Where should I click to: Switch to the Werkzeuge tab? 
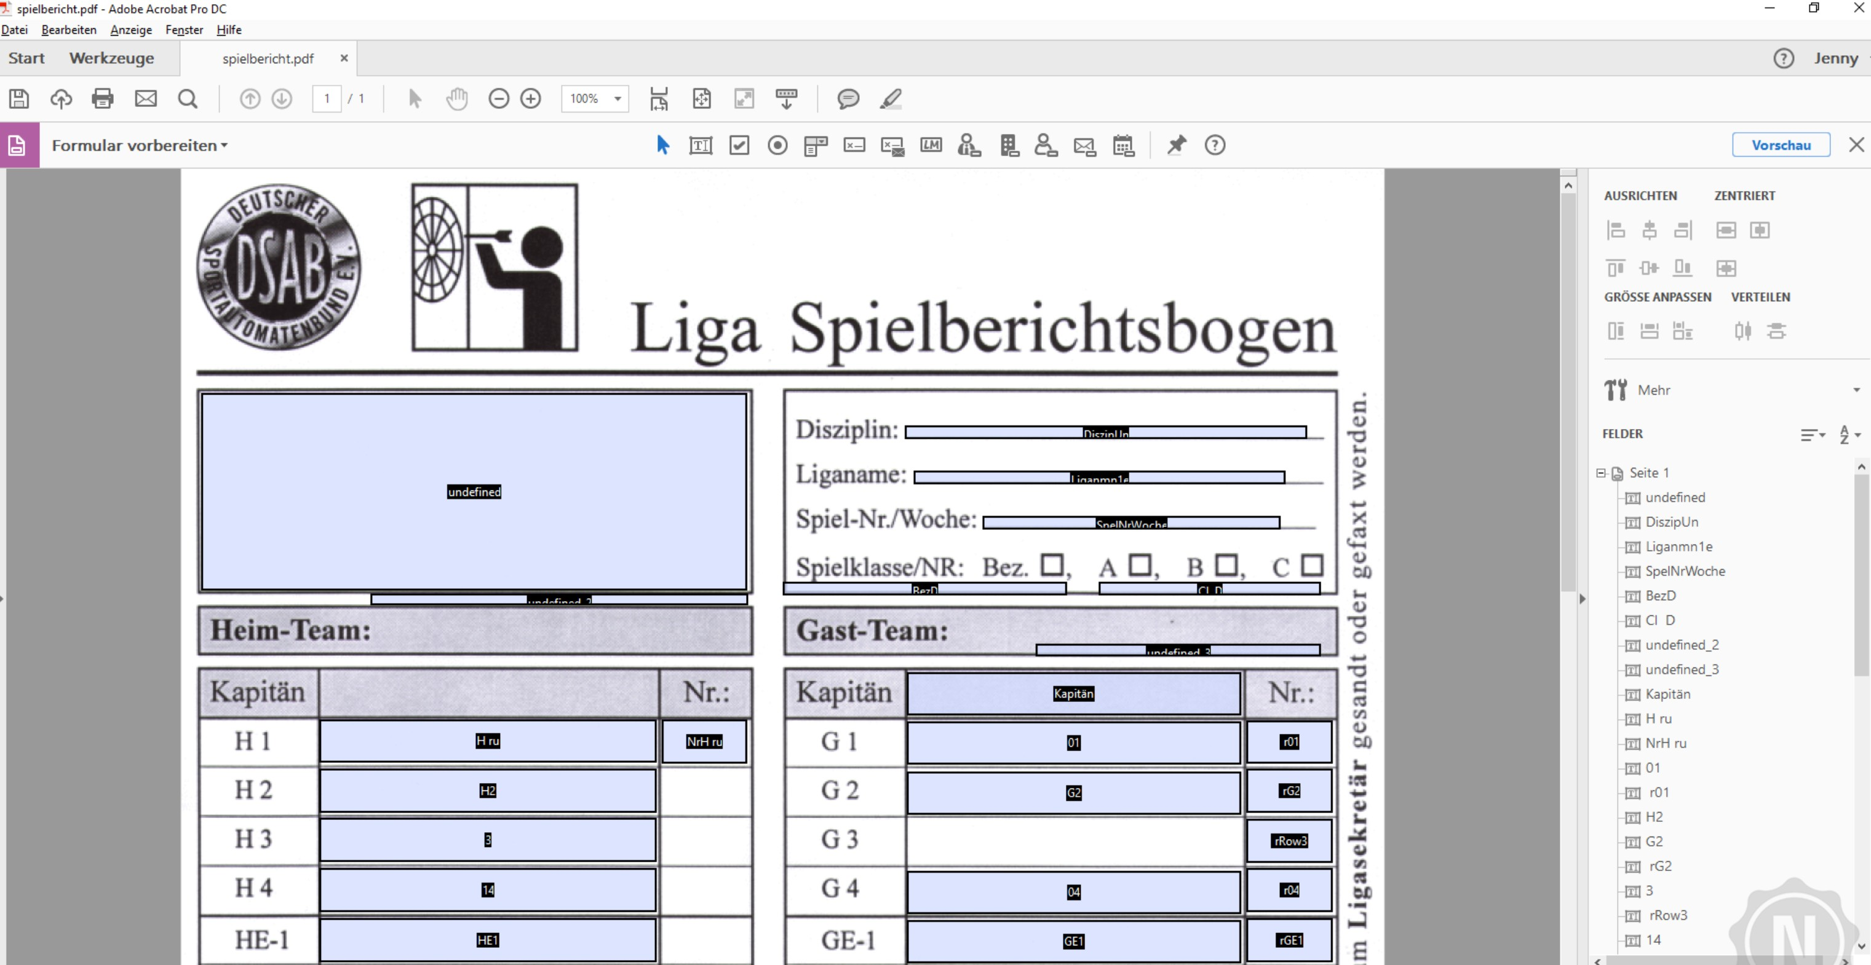coord(112,58)
